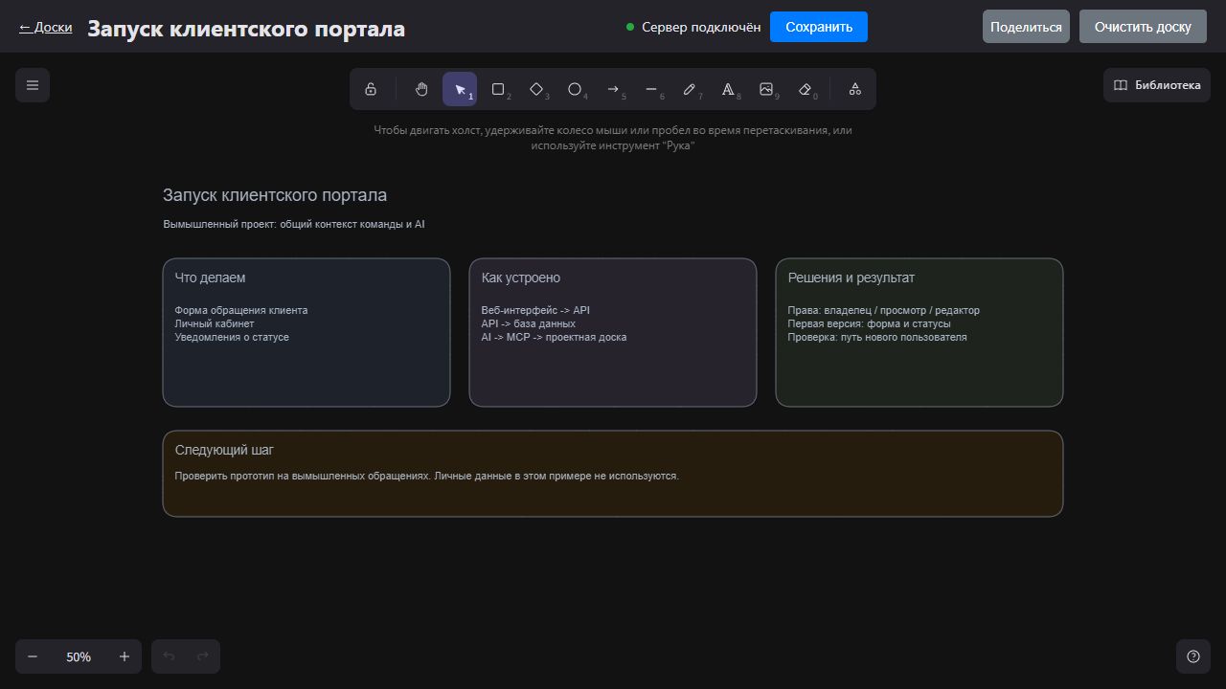The image size is (1226, 689).
Task: Select the subtitle about Вымышленный проект
Action: (x=294, y=224)
